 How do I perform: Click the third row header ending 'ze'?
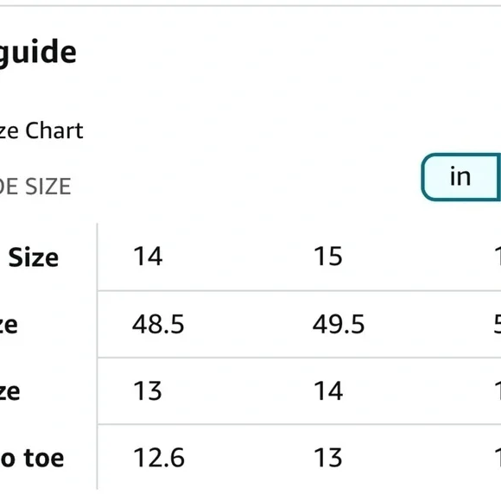pos(10,391)
